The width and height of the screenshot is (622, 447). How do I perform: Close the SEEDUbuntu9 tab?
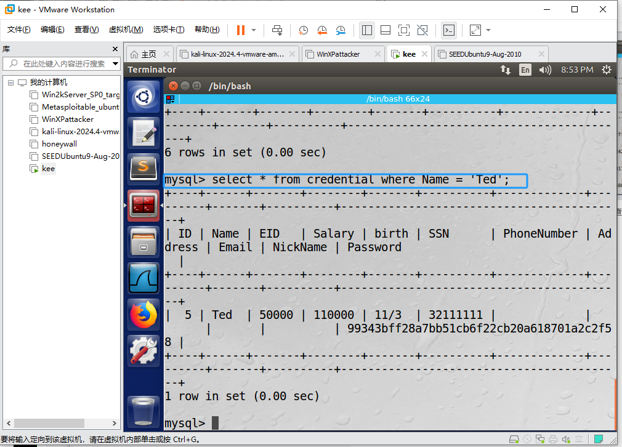tap(541, 54)
